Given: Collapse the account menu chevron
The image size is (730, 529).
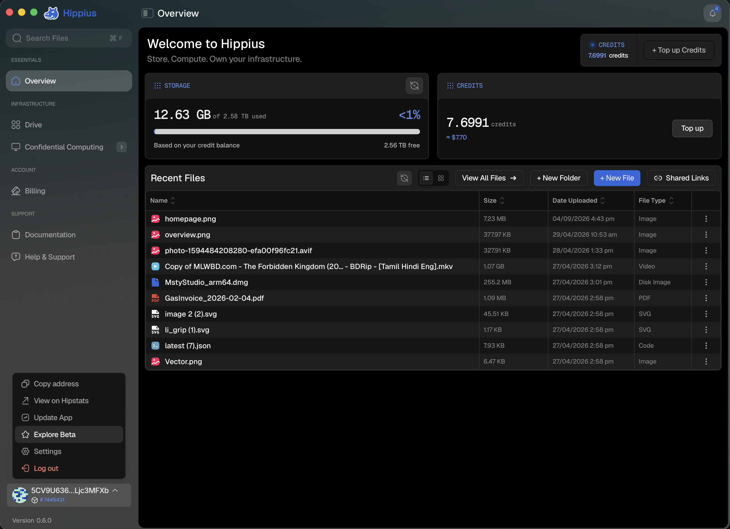Looking at the screenshot, I should pos(115,490).
